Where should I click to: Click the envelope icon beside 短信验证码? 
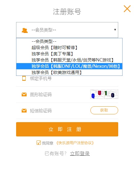click(x=24, y=111)
